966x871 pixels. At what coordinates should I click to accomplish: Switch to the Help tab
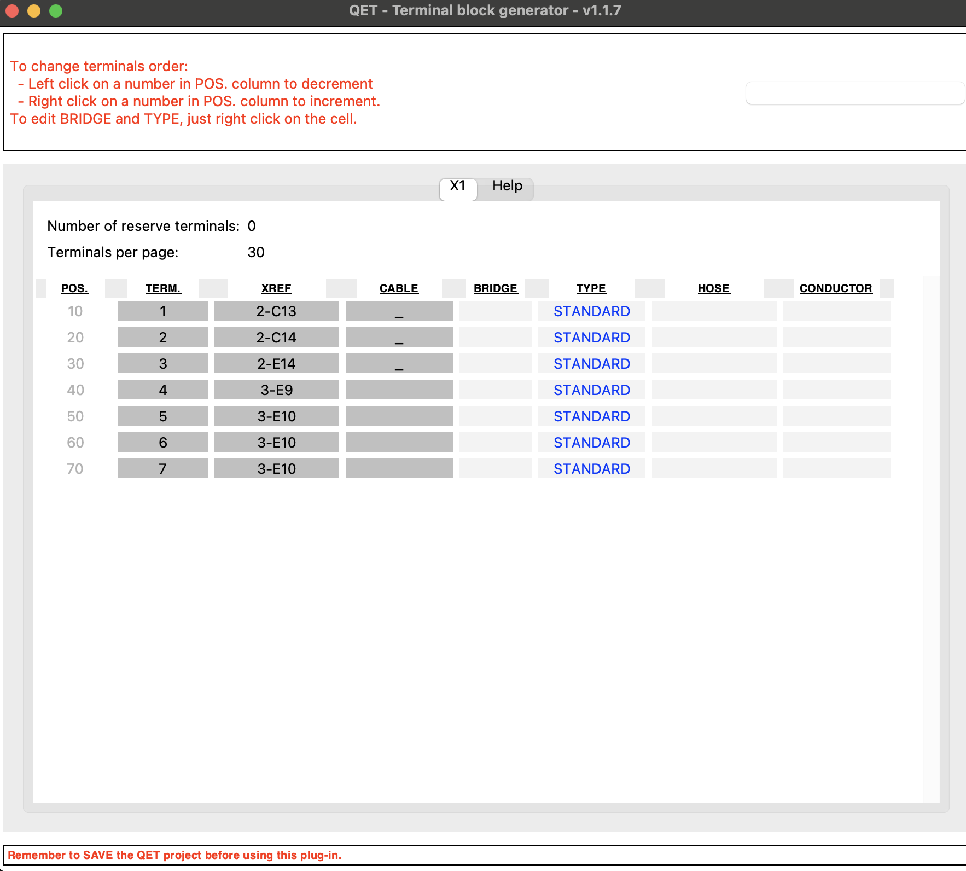(x=507, y=186)
